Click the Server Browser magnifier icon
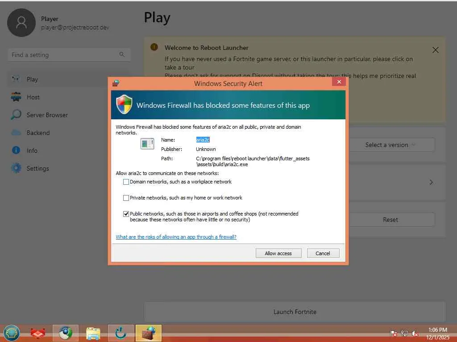The image size is (457, 342). click(x=16, y=114)
